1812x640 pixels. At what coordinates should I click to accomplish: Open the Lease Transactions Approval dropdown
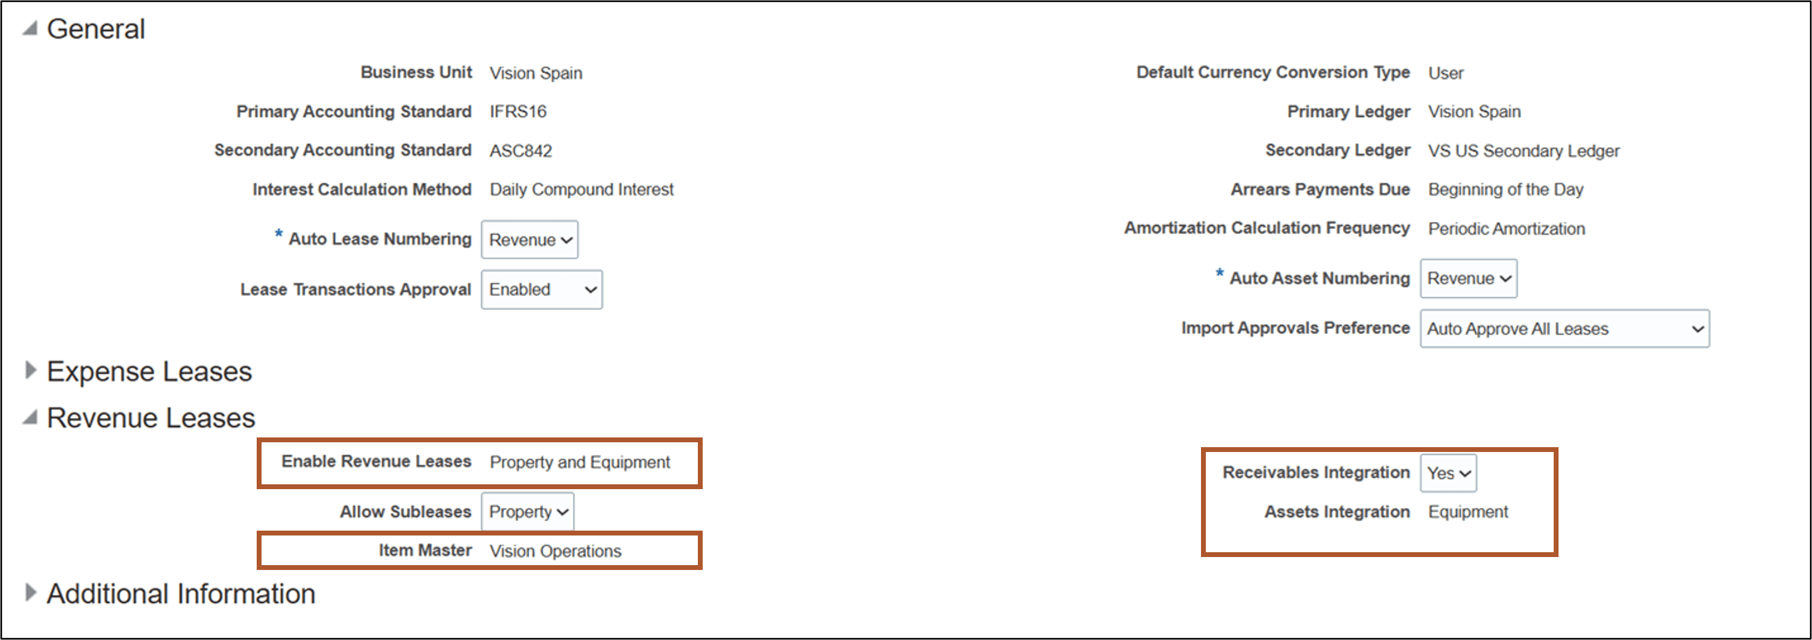pyautogui.click(x=541, y=289)
